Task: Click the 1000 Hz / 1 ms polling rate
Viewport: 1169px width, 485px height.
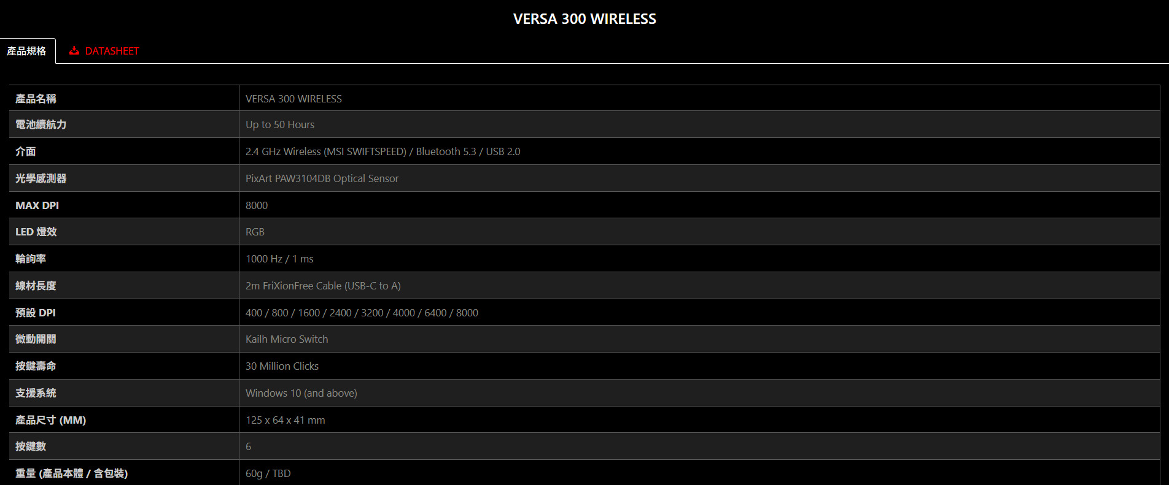Action: (x=279, y=259)
